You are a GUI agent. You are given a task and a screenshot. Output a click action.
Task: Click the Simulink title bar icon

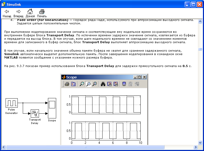(x=3, y=5)
